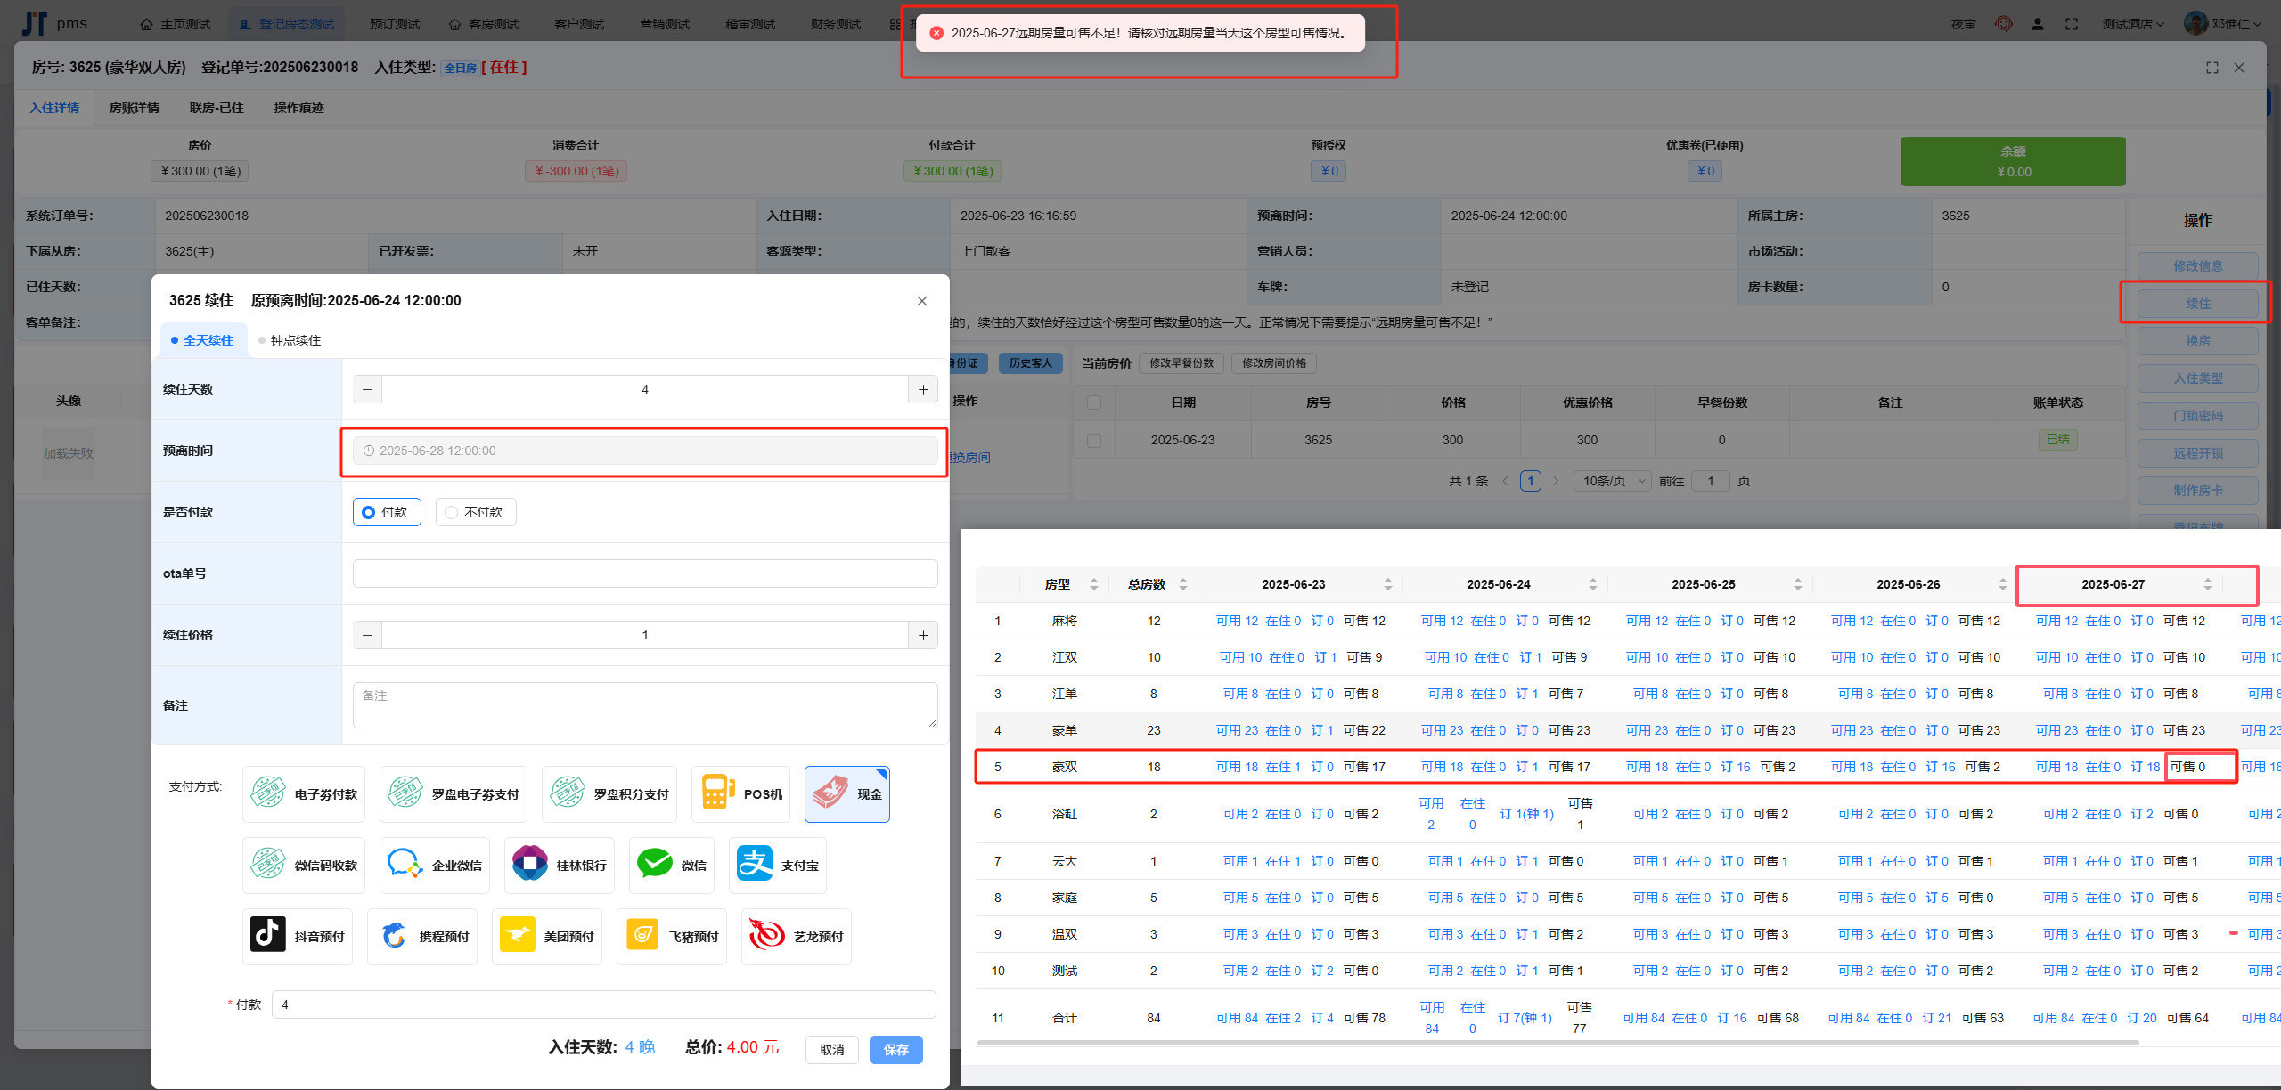The width and height of the screenshot is (2281, 1090).
Task: Open the 10条/页 page size dropdown
Action: click(1612, 481)
